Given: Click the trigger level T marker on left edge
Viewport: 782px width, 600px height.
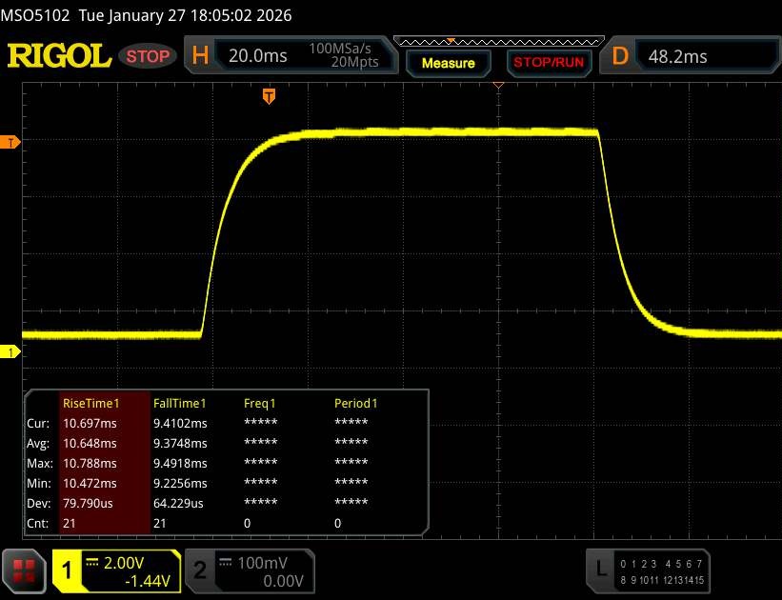Looking at the screenshot, I should pyautogui.click(x=10, y=142).
